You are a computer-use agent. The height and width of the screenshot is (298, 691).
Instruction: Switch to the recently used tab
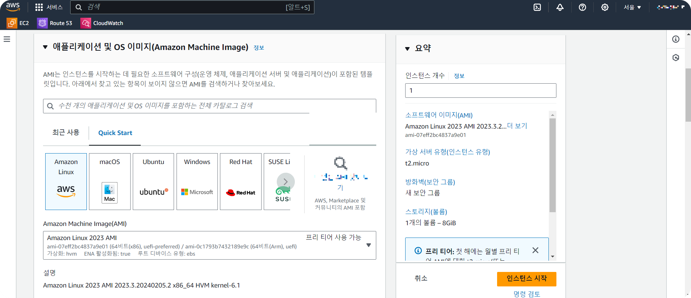pyautogui.click(x=66, y=133)
